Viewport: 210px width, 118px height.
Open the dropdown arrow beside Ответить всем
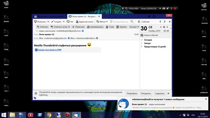point(69,27)
